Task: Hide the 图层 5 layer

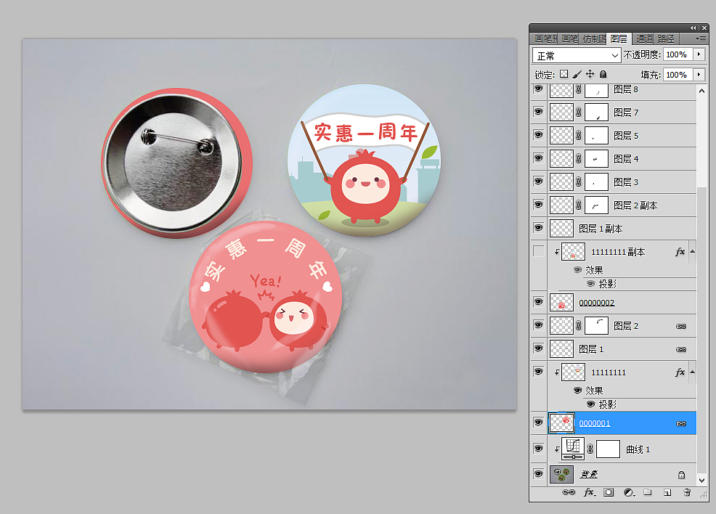Action: pyautogui.click(x=539, y=134)
